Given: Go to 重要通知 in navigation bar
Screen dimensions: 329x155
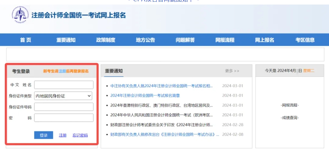Looking at the screenshot, I should pyautogui.click(x=66, y=40).
